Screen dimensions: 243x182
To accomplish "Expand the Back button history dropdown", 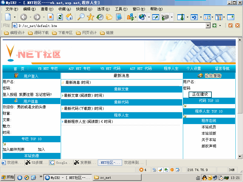I will (x=30, y=17).
